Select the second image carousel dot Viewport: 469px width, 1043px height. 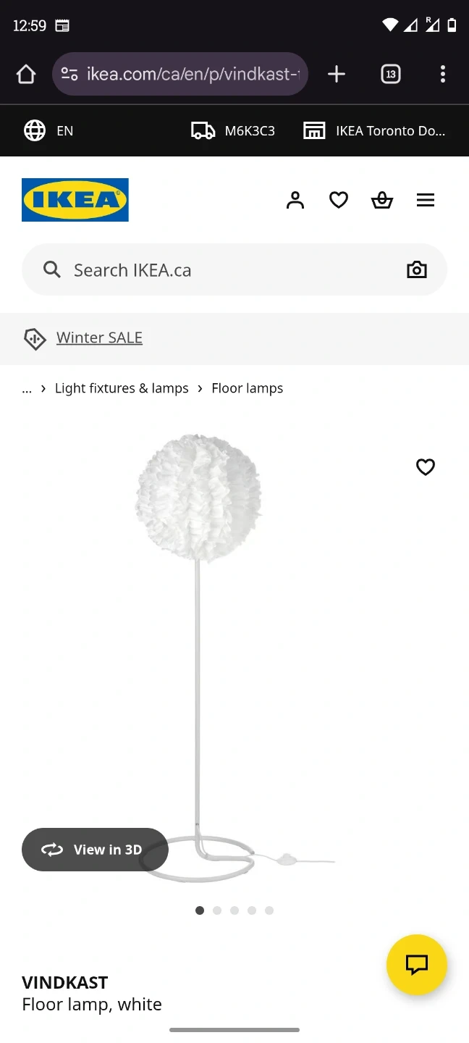point(217,910)
